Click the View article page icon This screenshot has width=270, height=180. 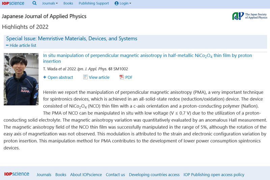[x=85, y=77]
